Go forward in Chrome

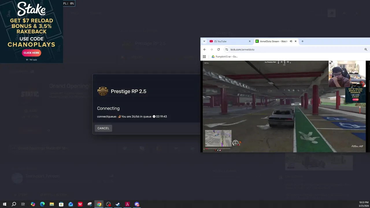click(x=212, y=49)
